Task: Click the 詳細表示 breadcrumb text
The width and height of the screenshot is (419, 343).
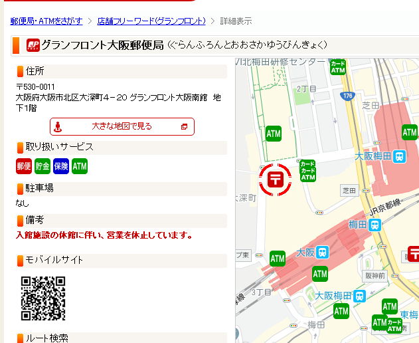Action: pyautogui.click(x=236, y=21)
